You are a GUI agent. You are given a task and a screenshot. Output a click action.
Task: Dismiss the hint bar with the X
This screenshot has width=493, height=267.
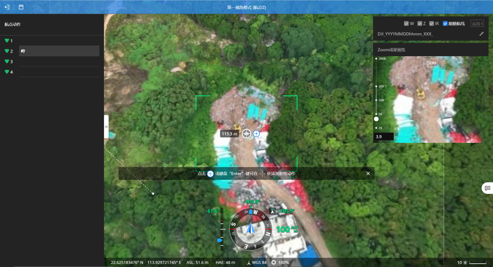point(368,173)
